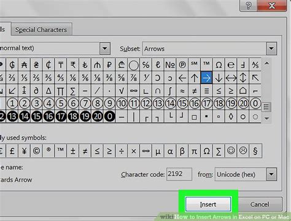
Task: Select the south-west diagonal arrow symbol
Action: tap(12, 91)
